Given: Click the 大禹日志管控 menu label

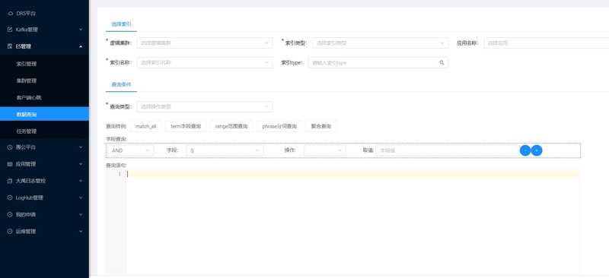Looking at the screenshot, I should pyautogui.click(x=30, y=181).
